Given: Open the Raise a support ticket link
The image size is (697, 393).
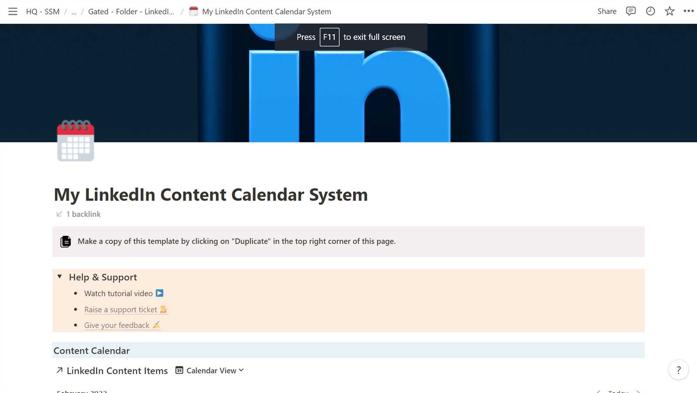Looking at the screenshot, I should tap(121, 309).
